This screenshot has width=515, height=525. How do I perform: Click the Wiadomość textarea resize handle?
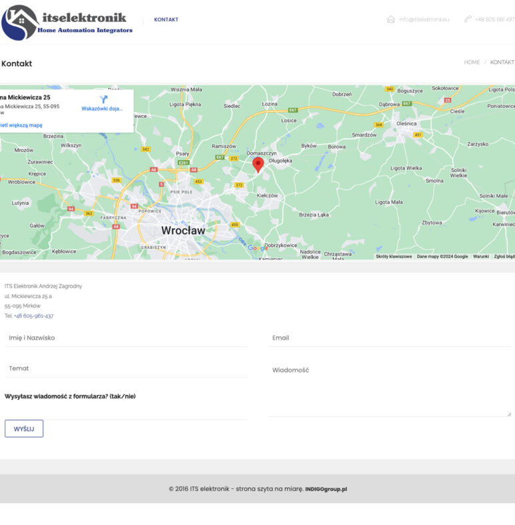[x=509, y=414]
